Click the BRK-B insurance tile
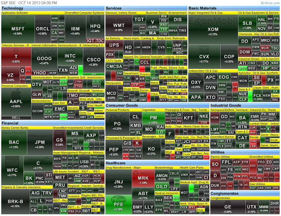The width and height of the screenshot is (281, 216). point(15,202)
